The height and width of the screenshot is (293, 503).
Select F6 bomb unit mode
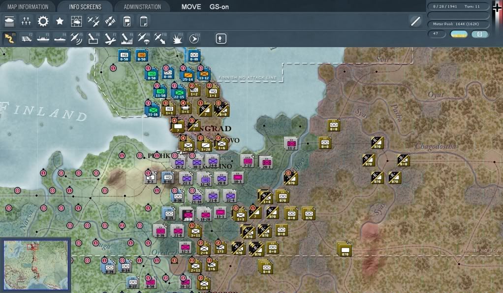(x=94, y=38)
